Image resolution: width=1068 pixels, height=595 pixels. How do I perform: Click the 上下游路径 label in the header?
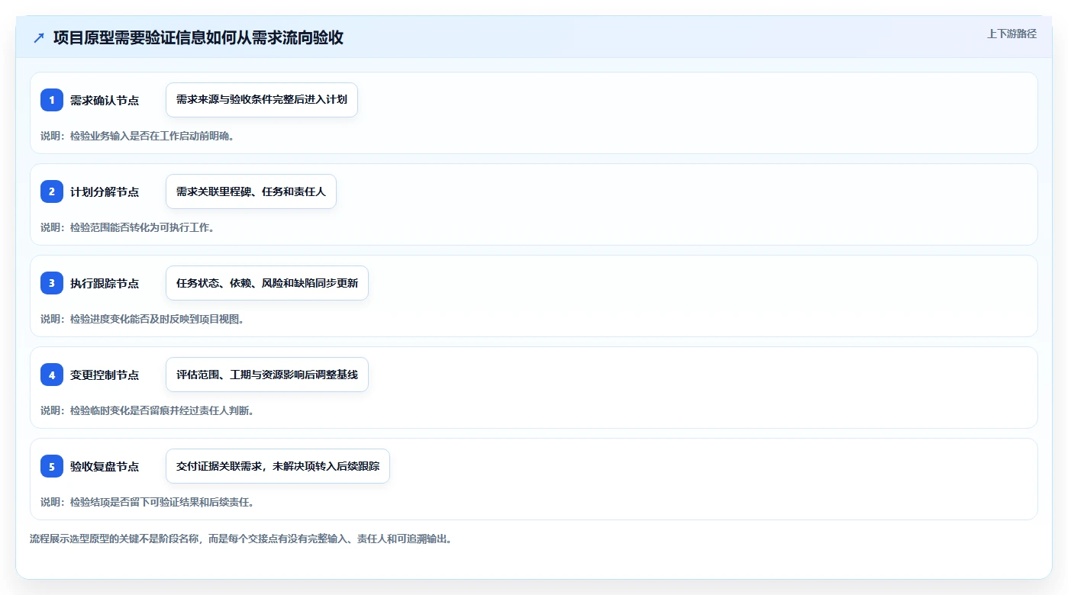(x=1012, y=34)
